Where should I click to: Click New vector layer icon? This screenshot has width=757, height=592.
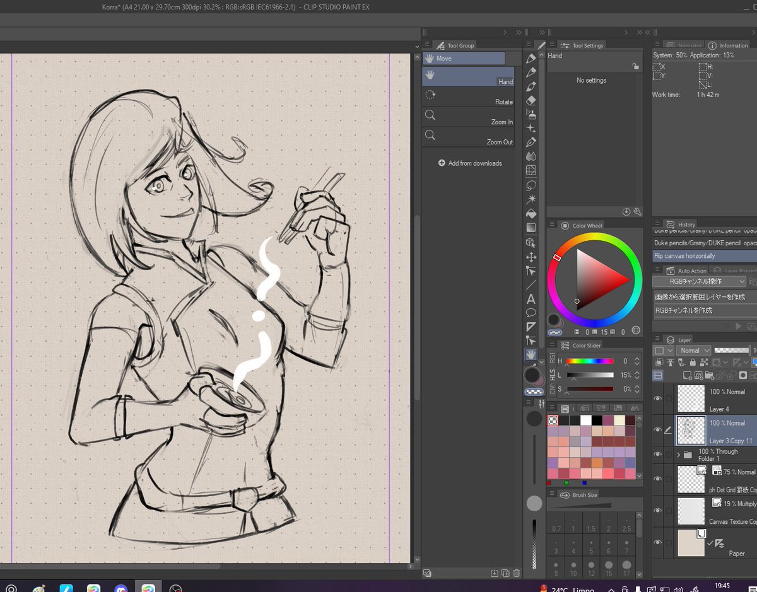coord(698,375)
